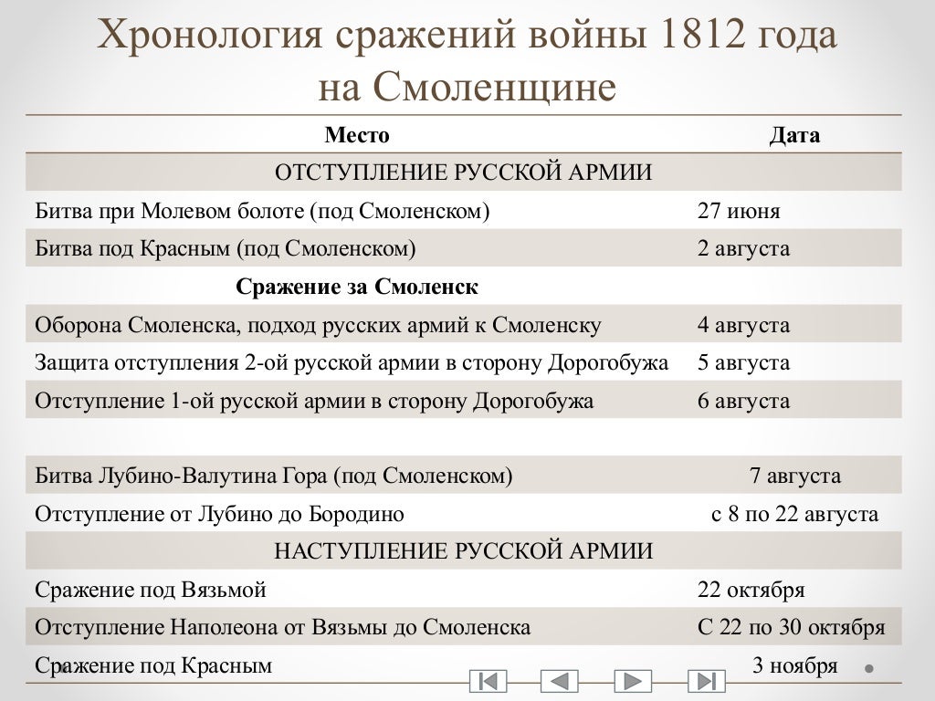
Task: Click the "Дата" column header
Action: point(793,135)
